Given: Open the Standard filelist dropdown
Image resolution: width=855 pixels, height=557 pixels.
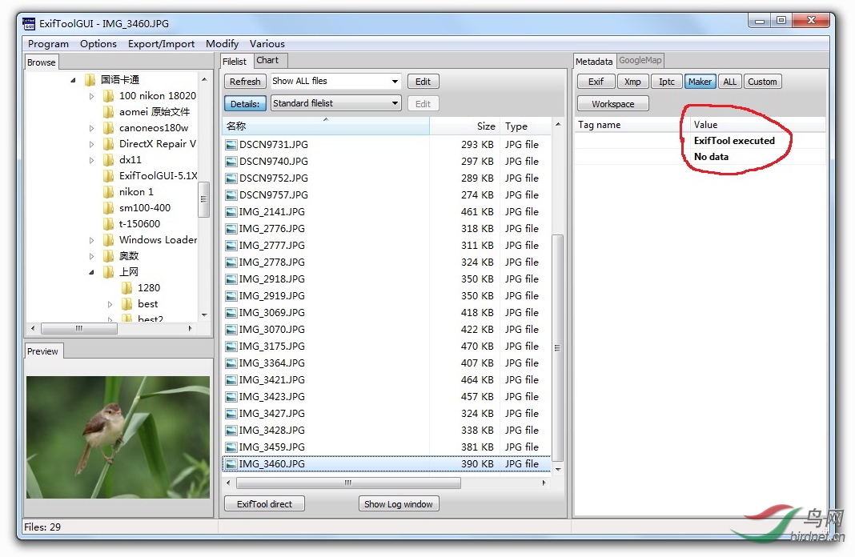Looking at the screenshot, I should pyautogui.click(x=395, y=103).
